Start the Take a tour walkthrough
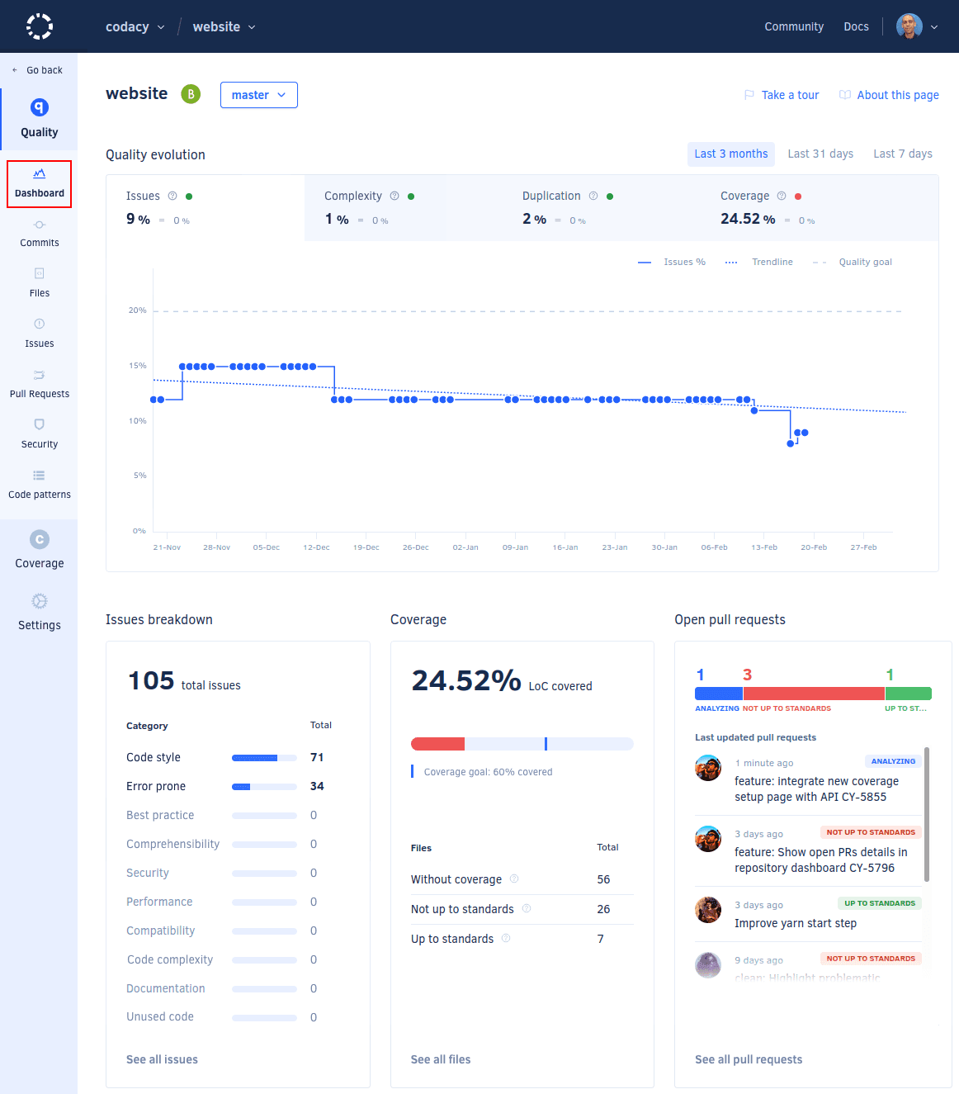Image resolution: width=959 pixels, height=1094 pixels. [x=781, y=94]
